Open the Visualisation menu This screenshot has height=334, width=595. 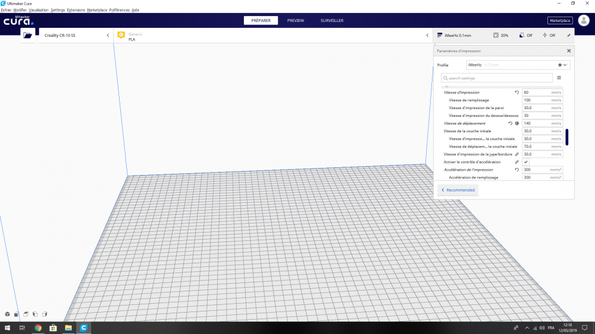pos(39,10)
